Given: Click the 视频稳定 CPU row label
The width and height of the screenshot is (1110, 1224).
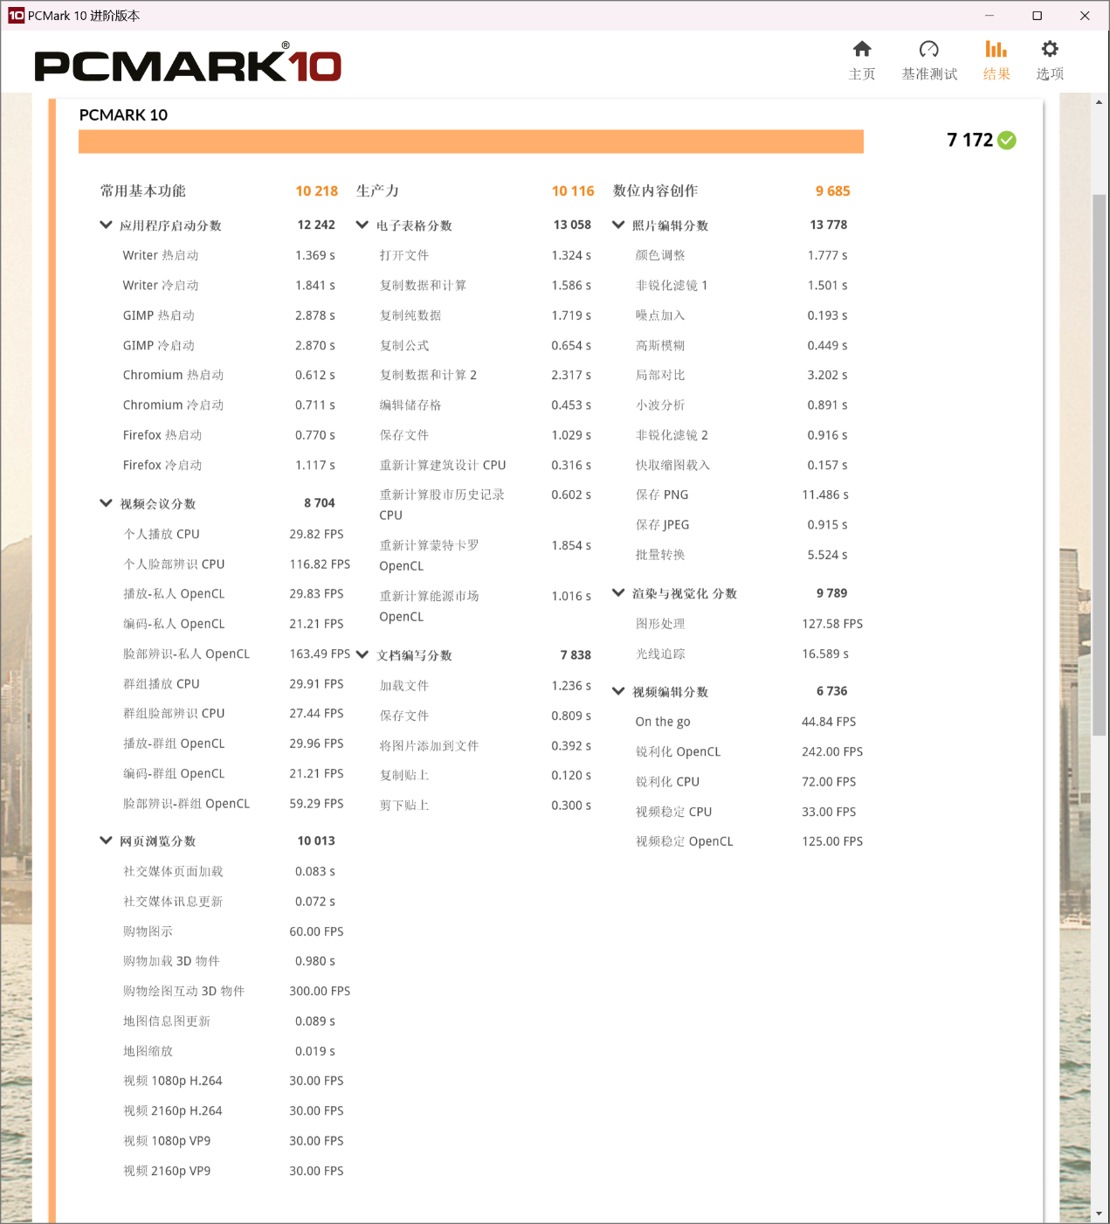Looking at the screenshot, I should (x=674, y=812).
